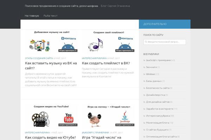The image size is (211, 140).
Task: Open sidebar category 'Дизайн/верстка'
Action: point(155,95)
